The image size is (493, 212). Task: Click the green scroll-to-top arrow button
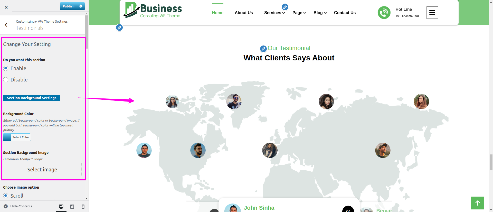[x=477, y=203]
